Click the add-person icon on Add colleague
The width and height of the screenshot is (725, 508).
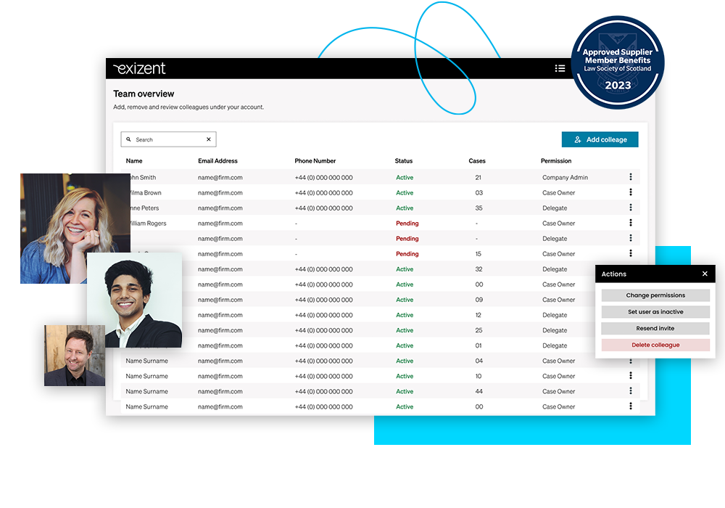click(577, 139)
